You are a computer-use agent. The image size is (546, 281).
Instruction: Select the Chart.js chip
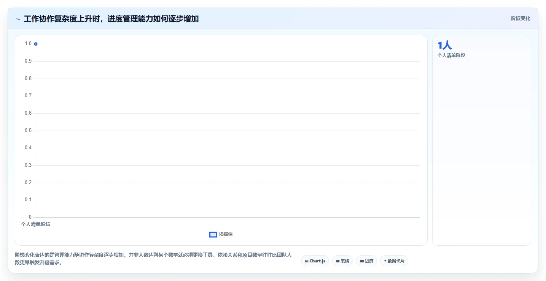pos(315,261)
